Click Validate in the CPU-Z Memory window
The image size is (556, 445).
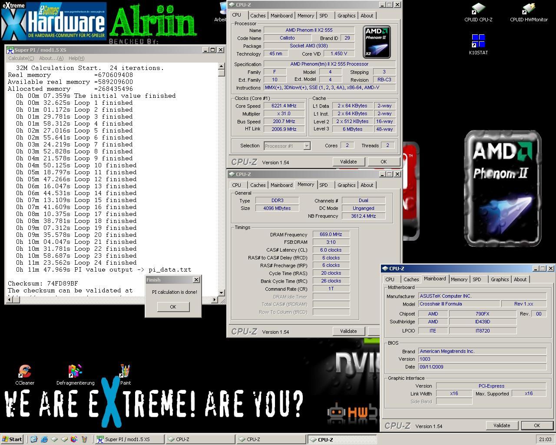click(x=348, y=331)
